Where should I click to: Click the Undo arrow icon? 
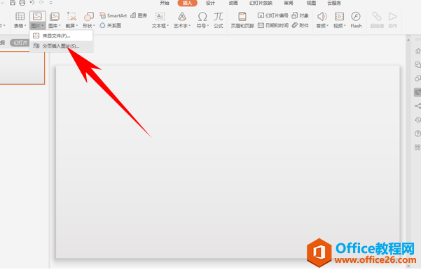click(32, 3)
